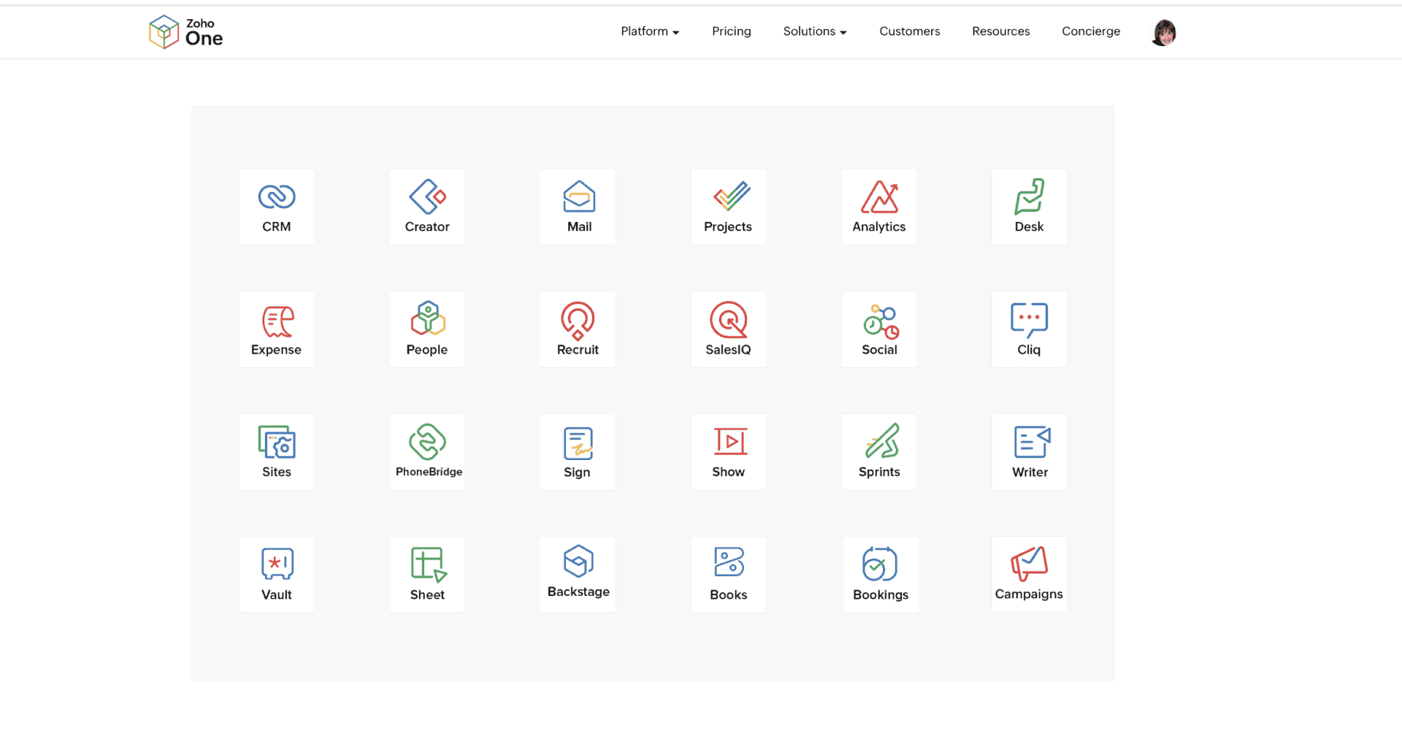Screen dimensions: 1402x731
Task: Open the Customers menu item
Action: pyautogui.click(x=909, y=31)
